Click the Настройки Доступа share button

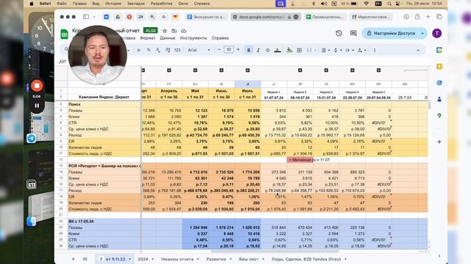[391, 33]
